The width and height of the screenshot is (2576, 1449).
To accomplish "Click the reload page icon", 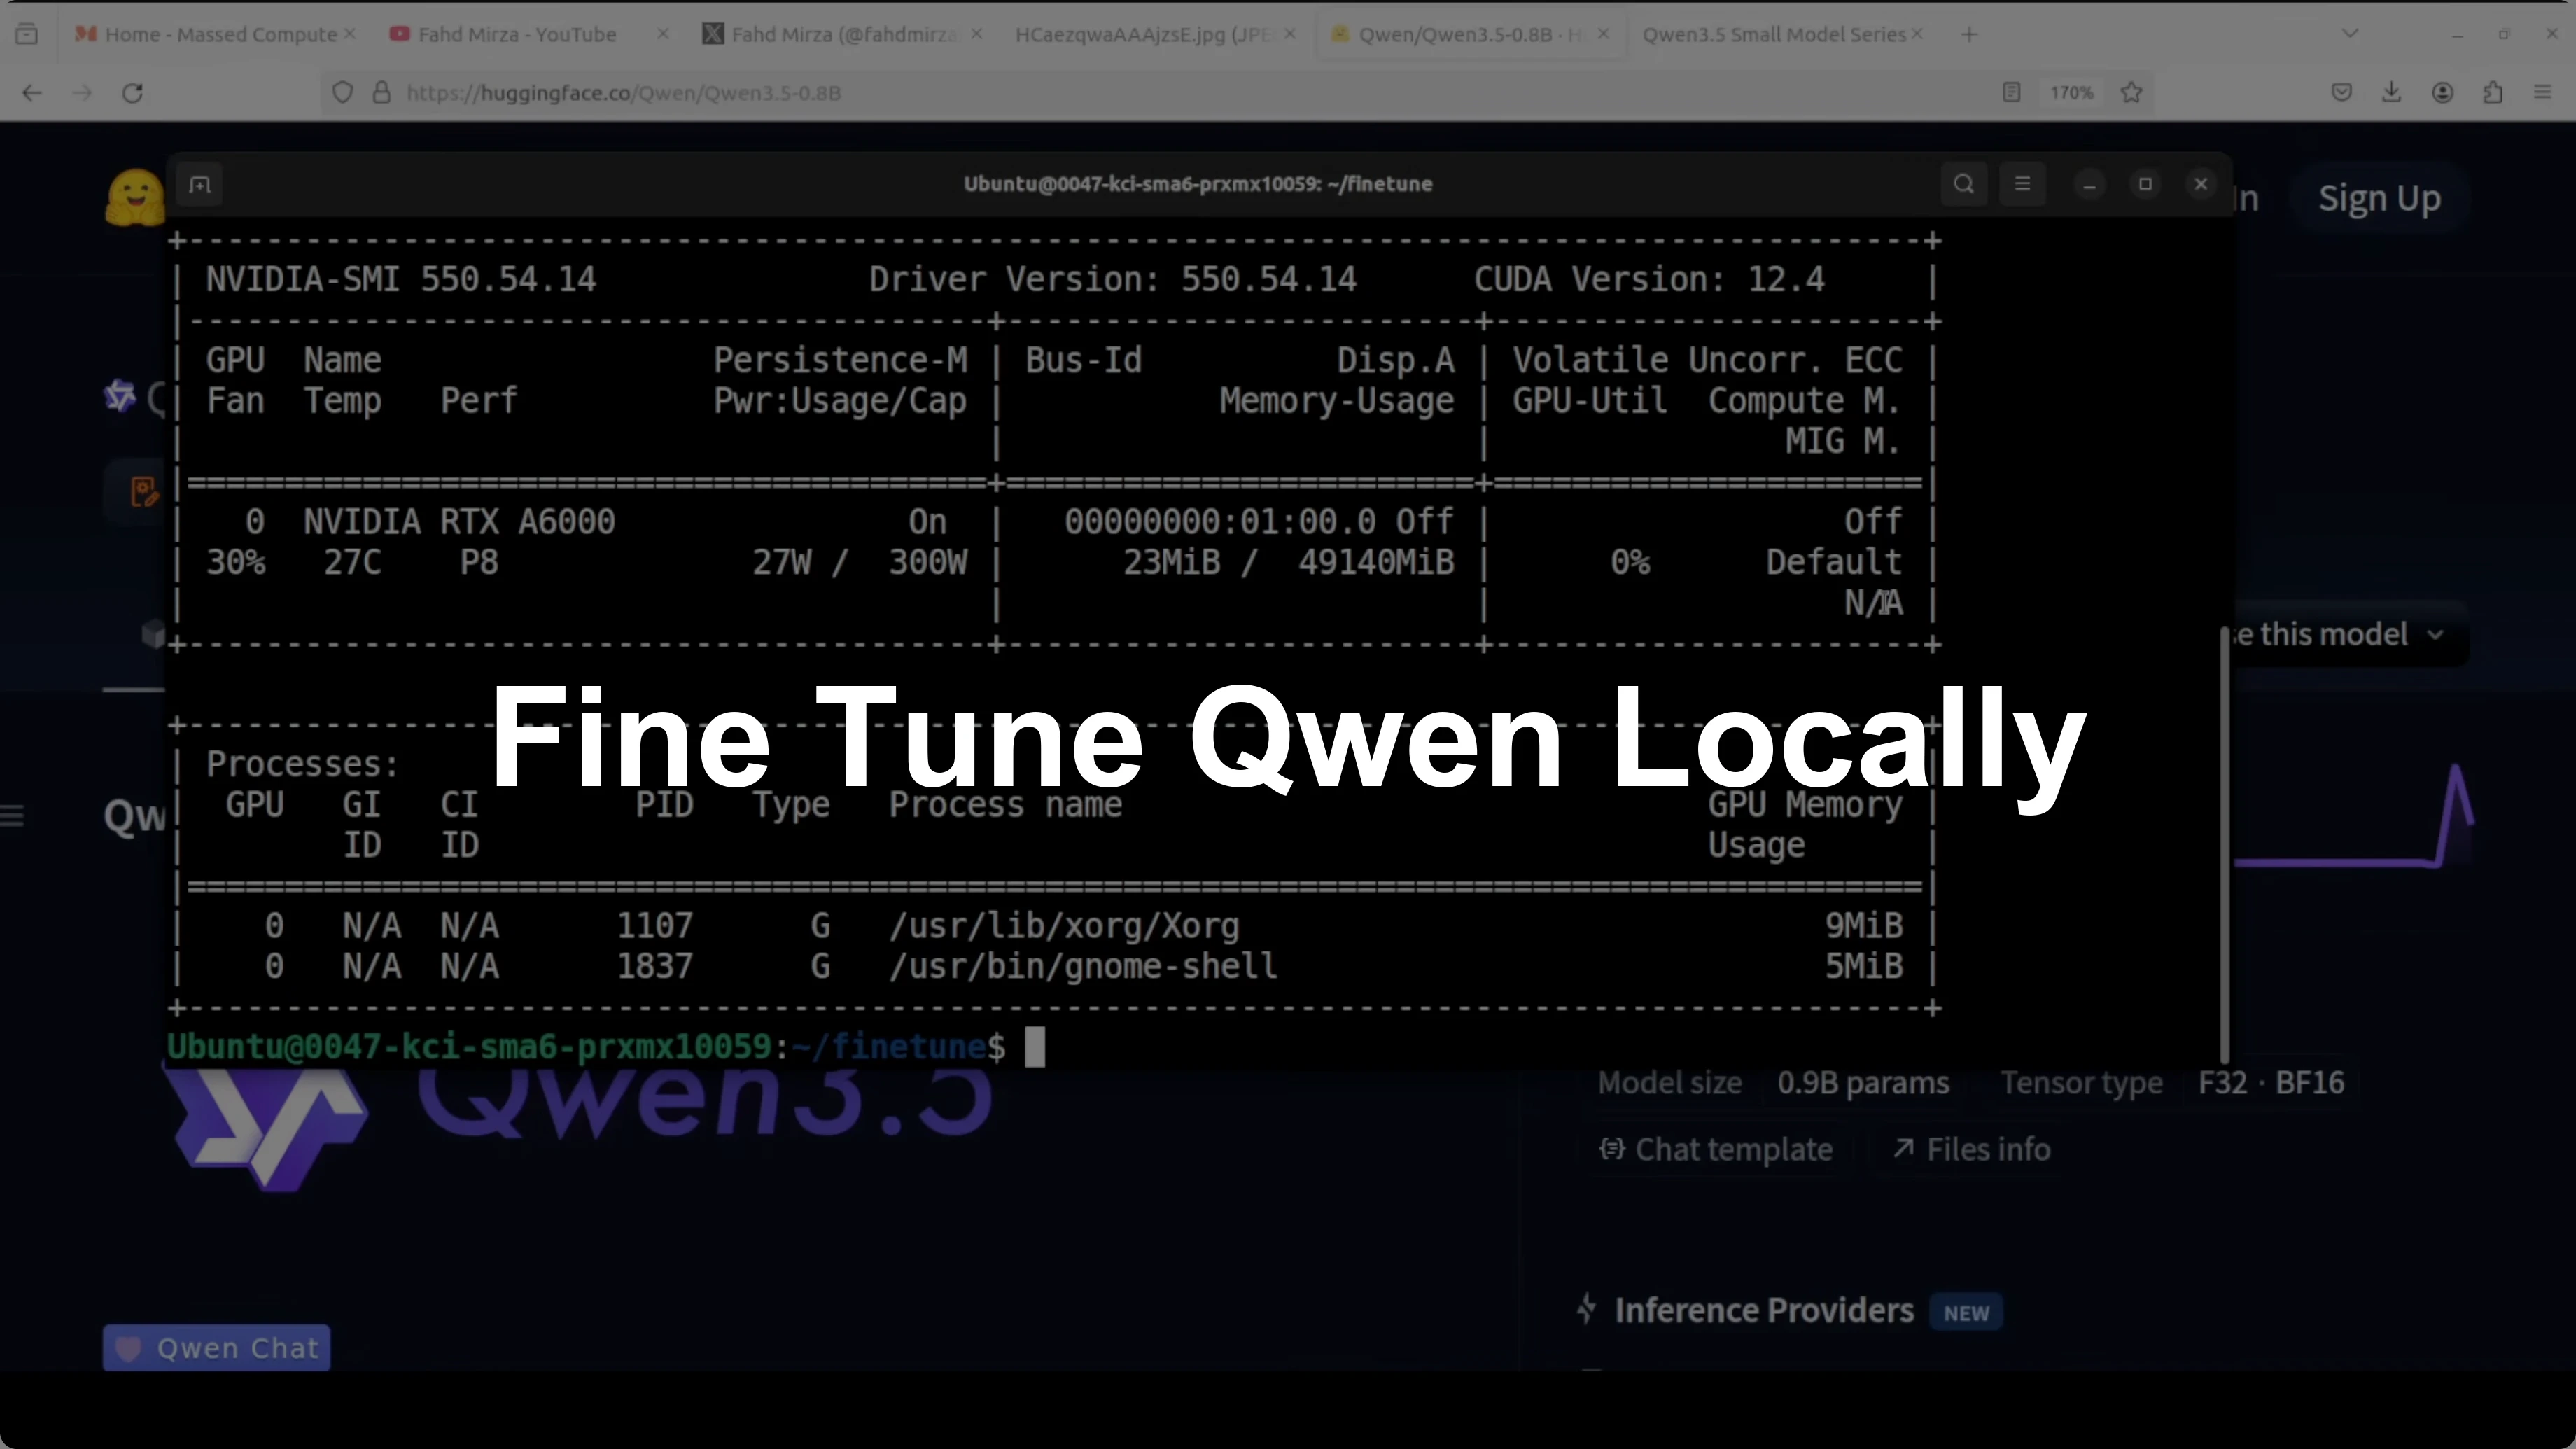I will [132, 92].
